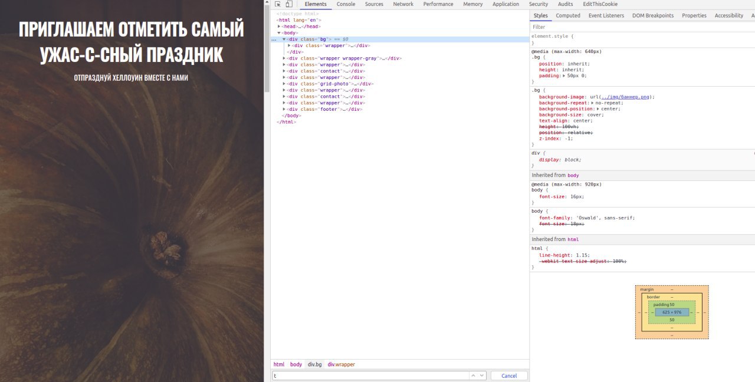Image resolution: width=755 pixels, height=382 pixels.
Task: Select body in the breadcrumb bar
Action: 296,364
